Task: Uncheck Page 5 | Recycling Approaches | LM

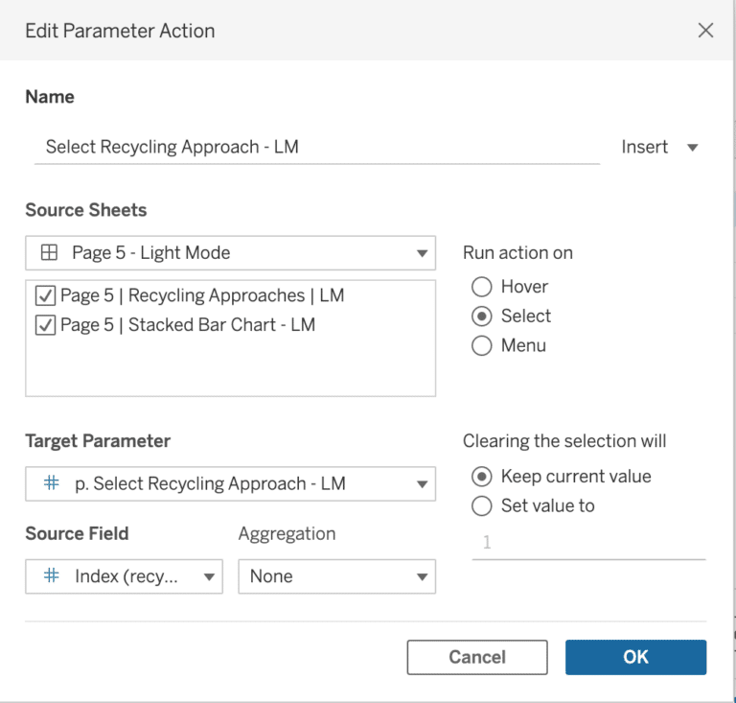Action: click(x=46, y=295)
